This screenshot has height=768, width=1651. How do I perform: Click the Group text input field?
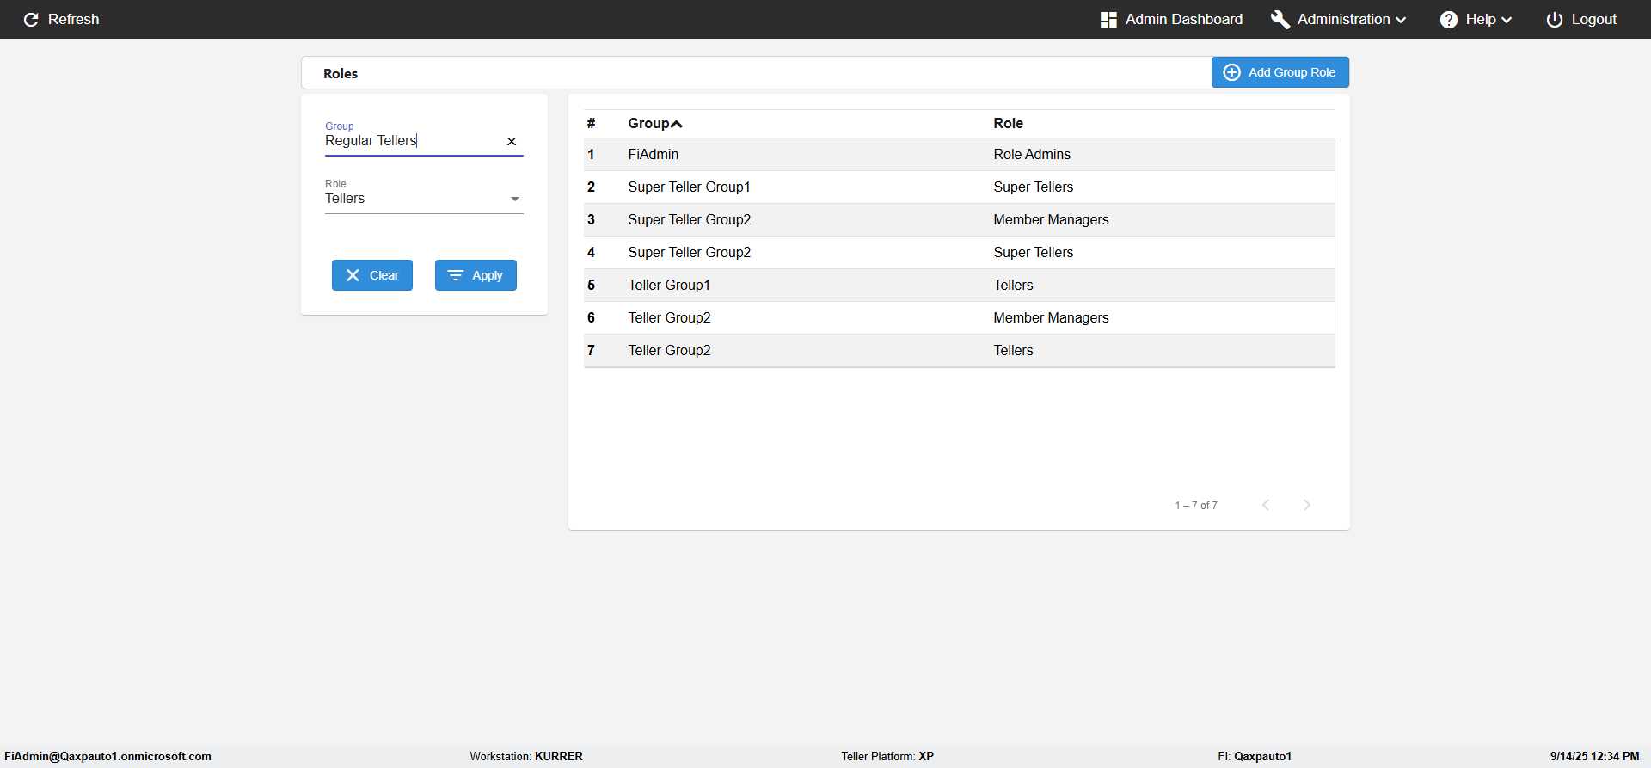(x=411, y=141)
